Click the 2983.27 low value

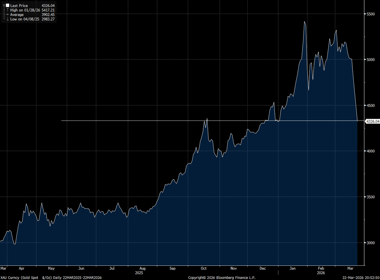pyautogui.click(x=48, y=19)
